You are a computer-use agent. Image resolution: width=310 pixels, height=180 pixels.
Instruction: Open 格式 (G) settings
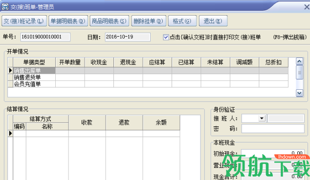[x=182, y=21]
